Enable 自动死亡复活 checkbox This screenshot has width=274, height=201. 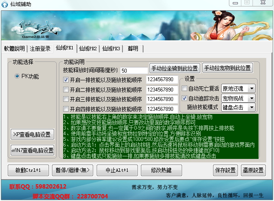(185, 88)
